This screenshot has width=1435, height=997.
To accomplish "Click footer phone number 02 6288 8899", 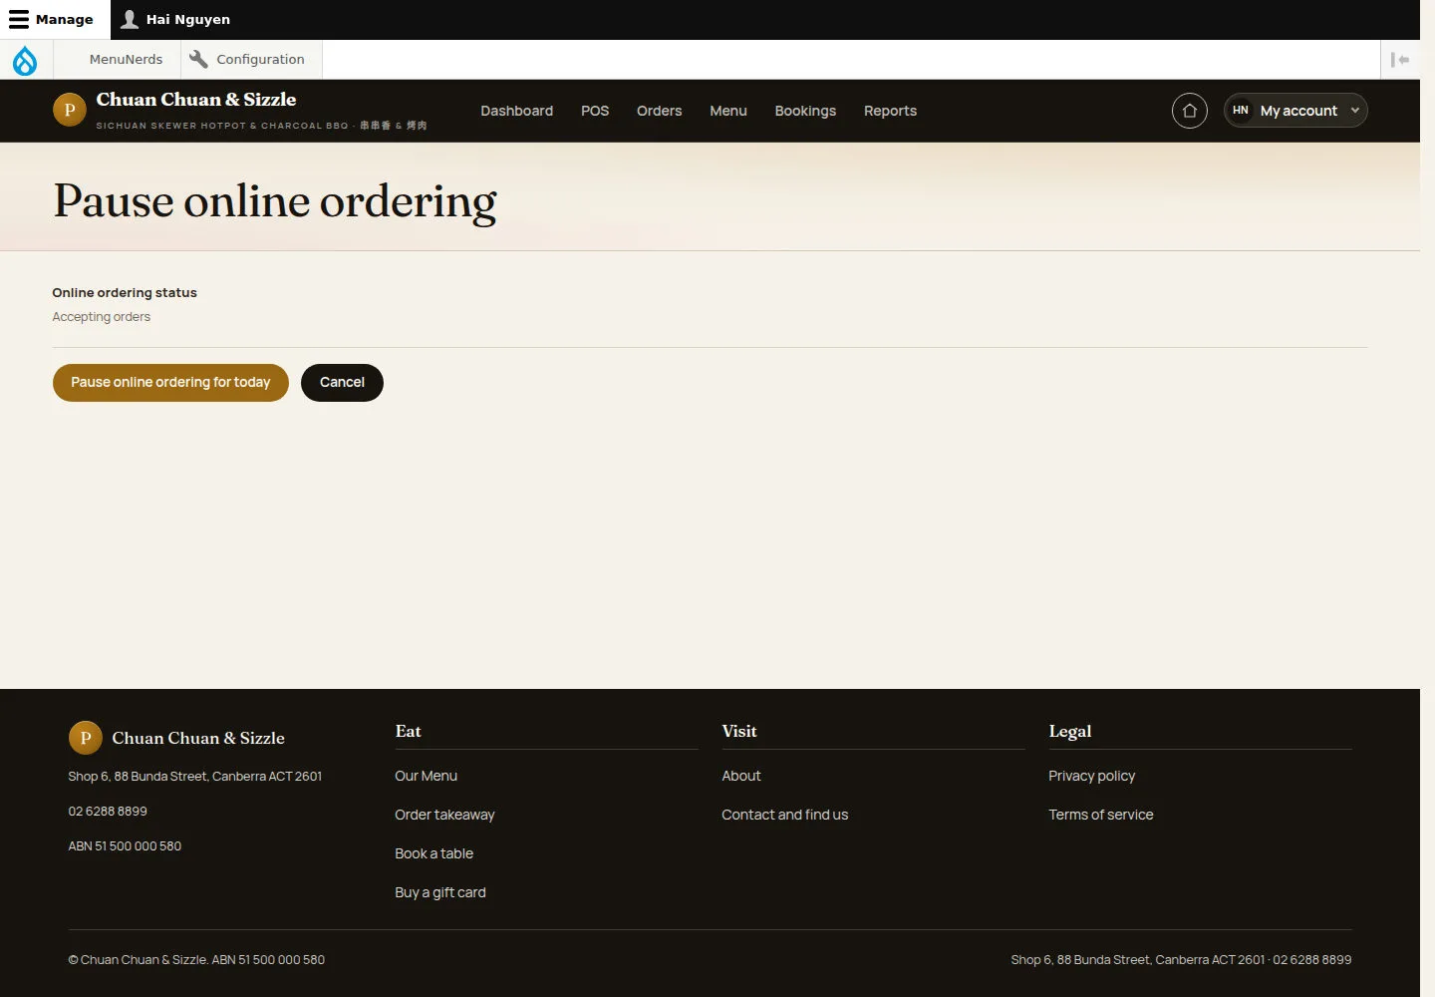I will point(108,812).
